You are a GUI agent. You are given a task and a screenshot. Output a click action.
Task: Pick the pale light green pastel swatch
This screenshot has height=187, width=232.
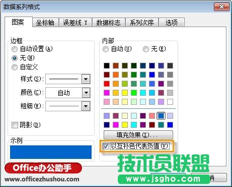coord(134,102)
